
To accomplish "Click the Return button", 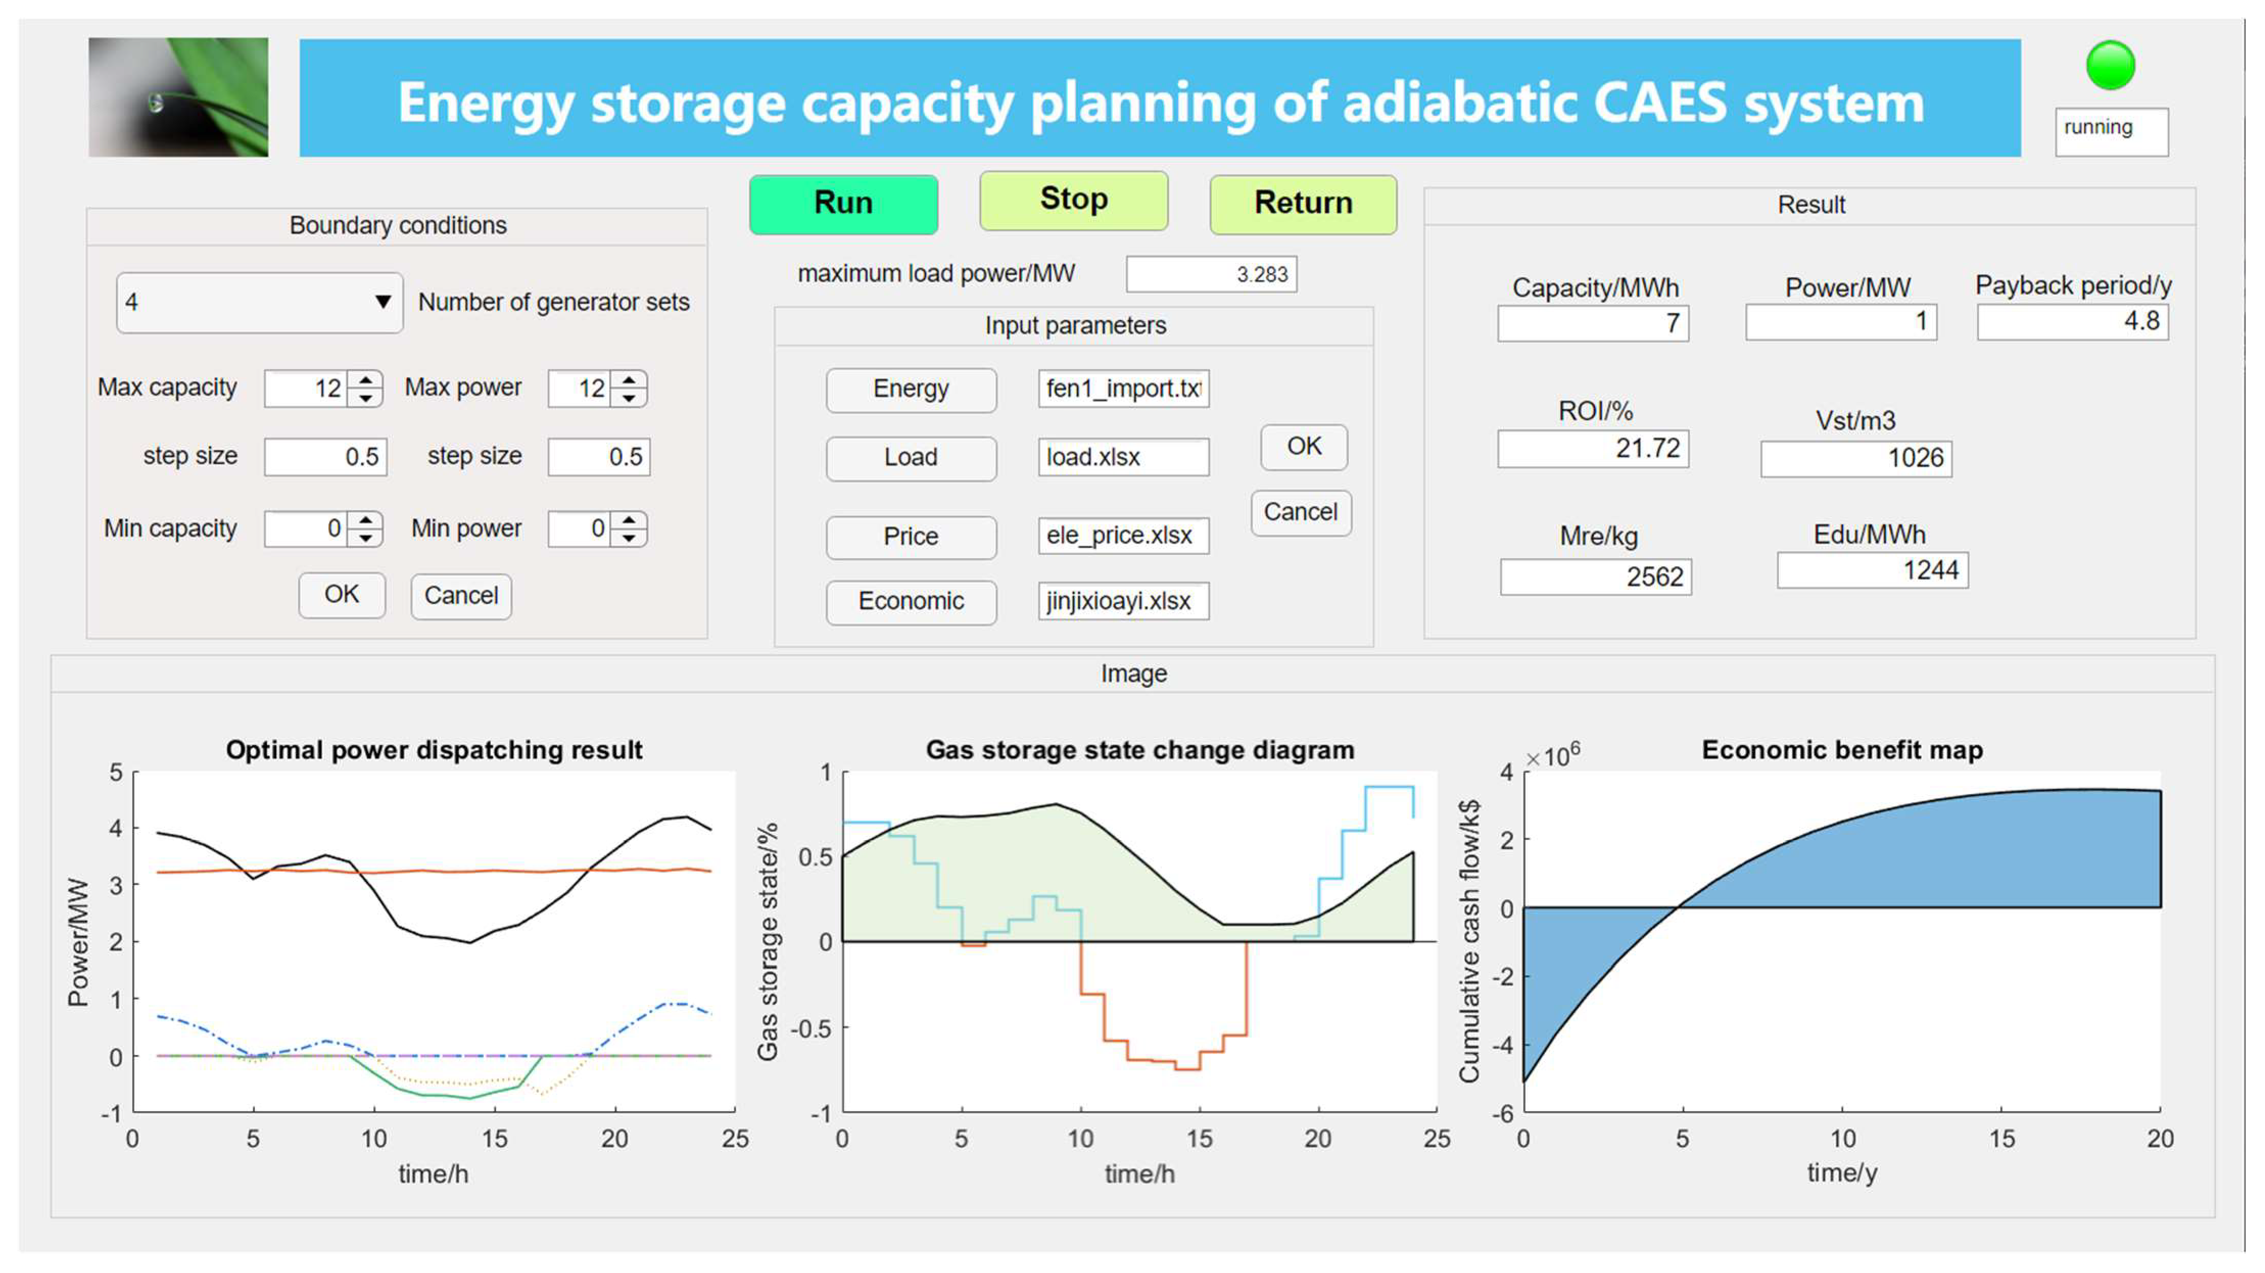I will [x=1302, y=204].
